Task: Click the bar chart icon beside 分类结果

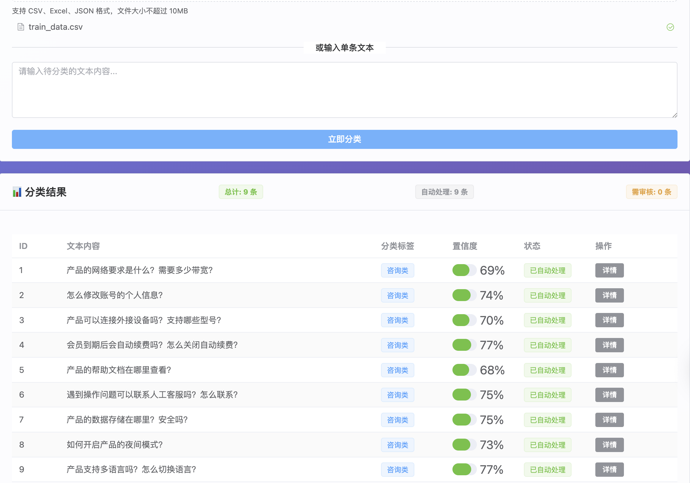Action: click(17, 192)
